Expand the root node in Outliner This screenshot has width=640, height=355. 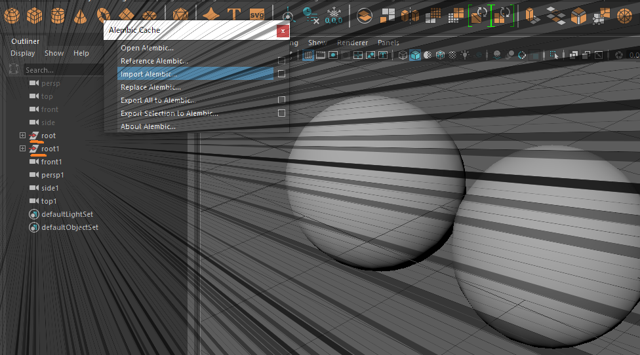point(22,136)
